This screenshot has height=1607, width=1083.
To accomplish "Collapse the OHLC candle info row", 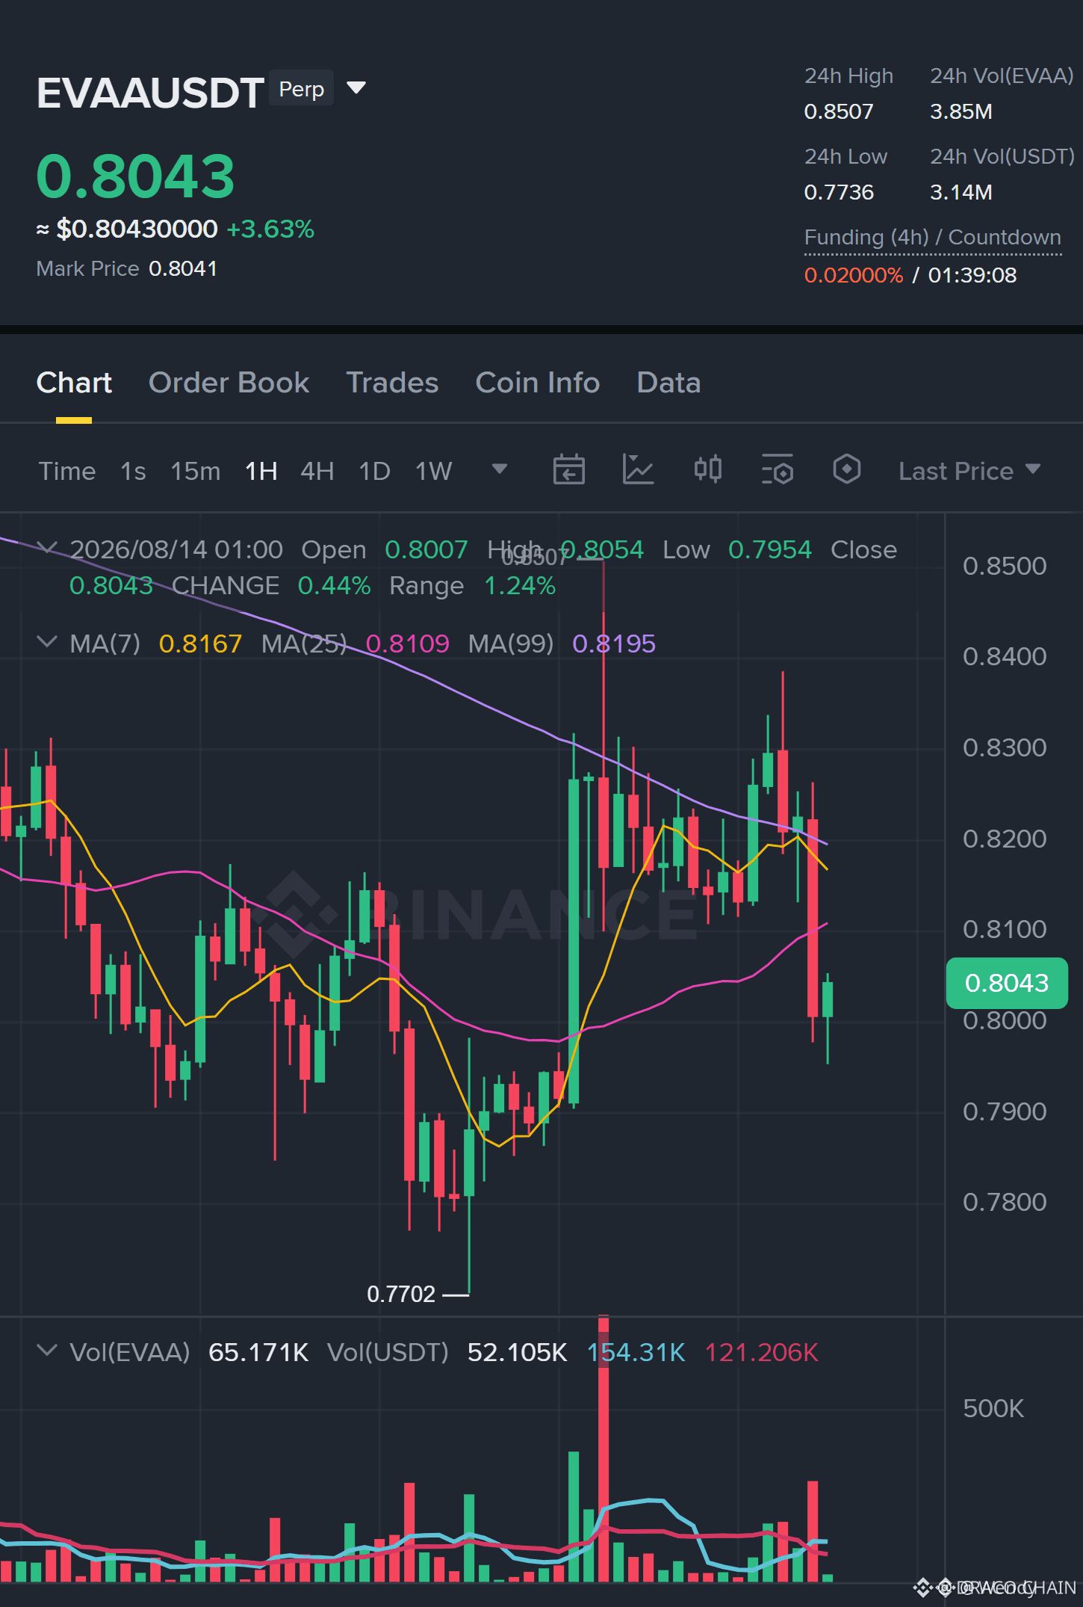I will click(x=47, y=549).
